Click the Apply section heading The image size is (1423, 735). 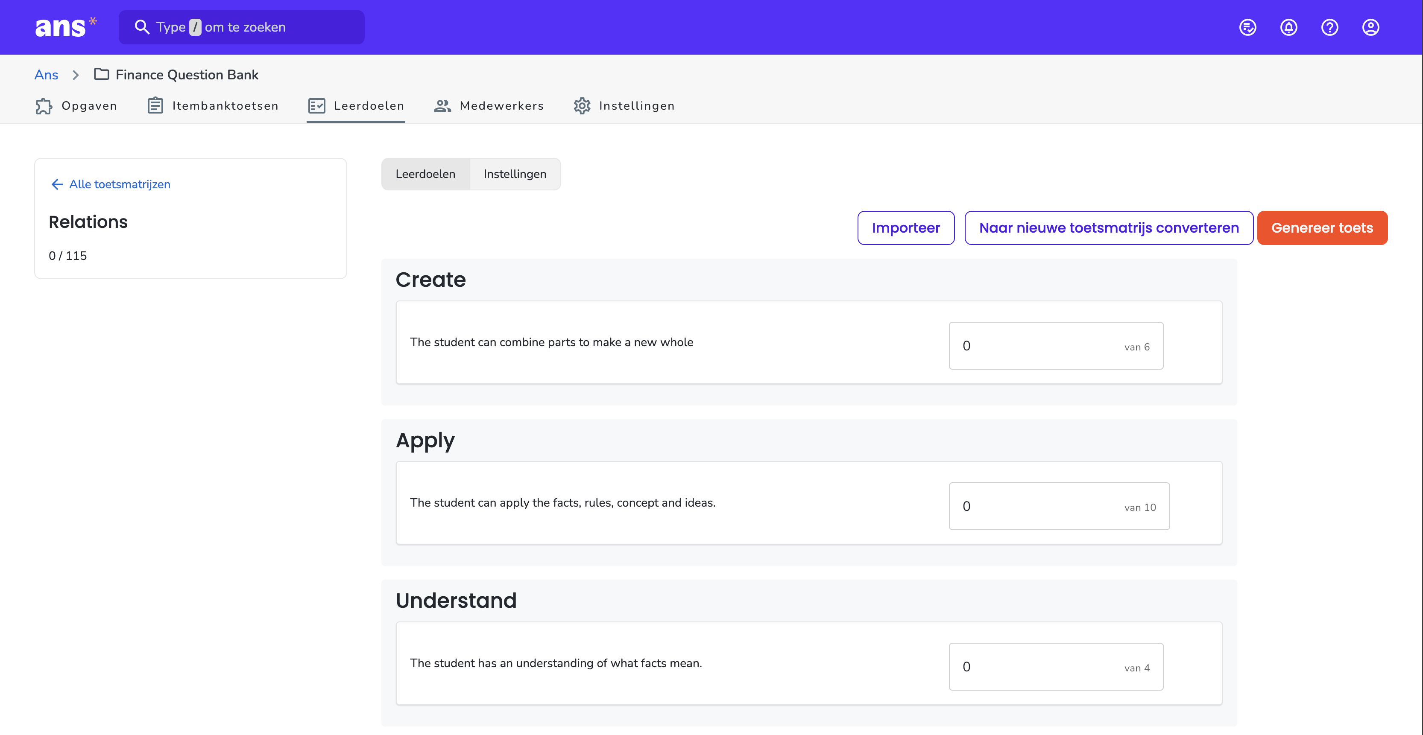tap(425, 440)
